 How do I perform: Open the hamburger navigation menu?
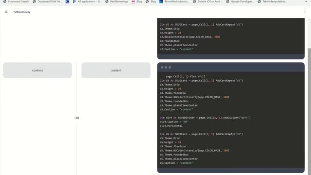(x=6, y=12)
